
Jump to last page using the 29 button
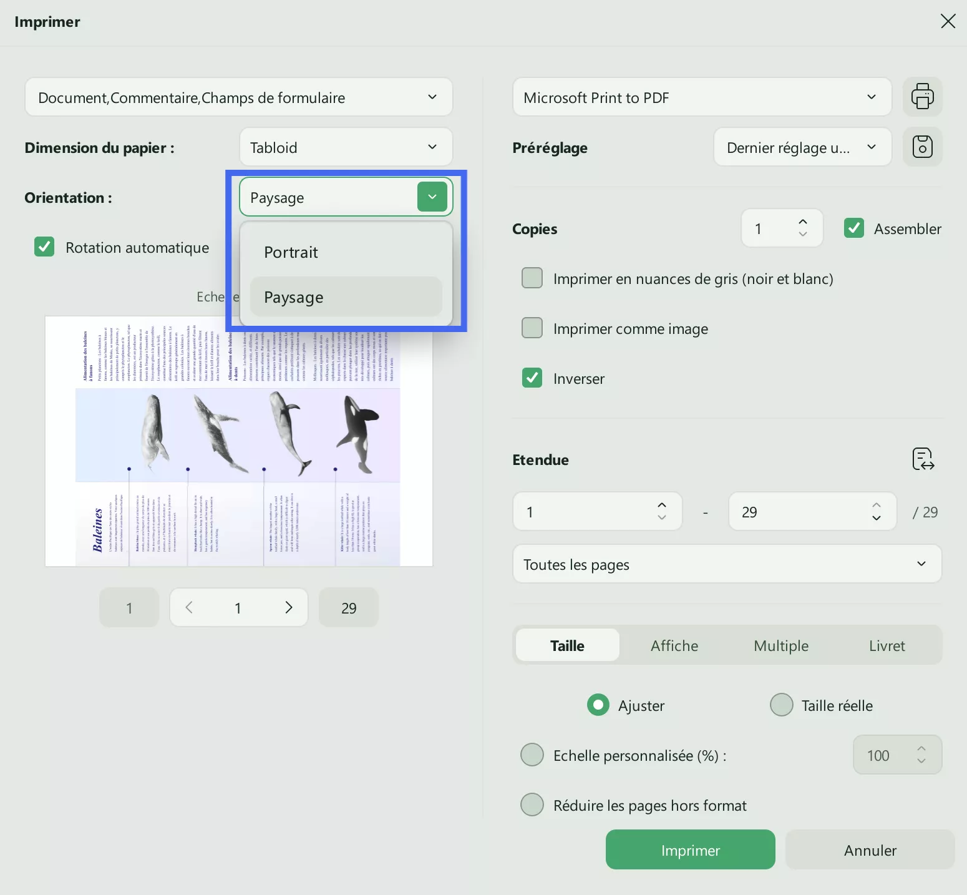[x=348, y=607]
